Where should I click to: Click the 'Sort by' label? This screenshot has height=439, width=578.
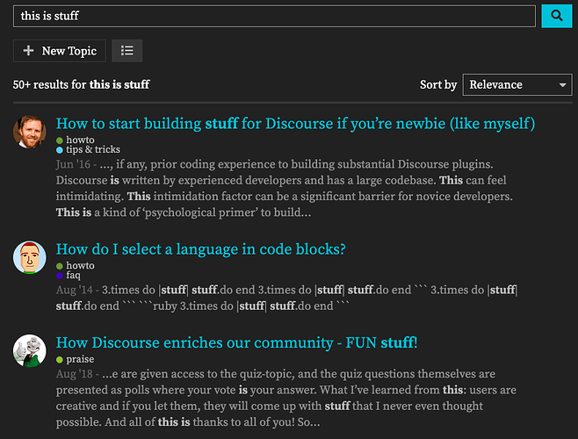438,85
